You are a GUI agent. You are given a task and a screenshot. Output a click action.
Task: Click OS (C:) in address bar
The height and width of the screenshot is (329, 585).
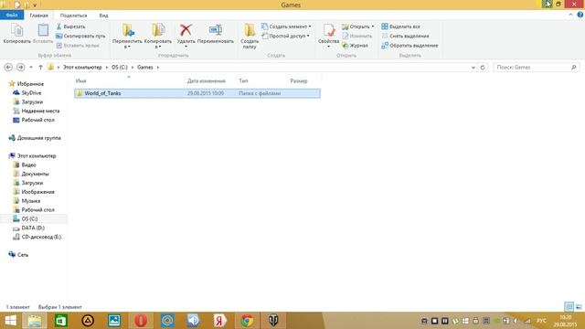pyautogui.click(x=120, y=67)
